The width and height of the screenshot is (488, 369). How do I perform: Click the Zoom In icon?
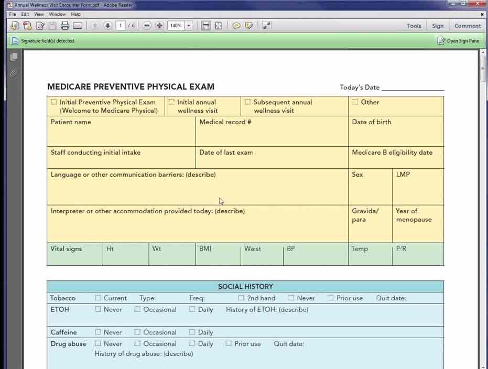pyautogui.click(x=158, y=25)
